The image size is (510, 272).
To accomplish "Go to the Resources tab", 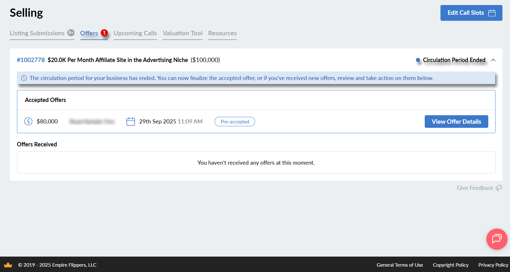I will 222,33.
